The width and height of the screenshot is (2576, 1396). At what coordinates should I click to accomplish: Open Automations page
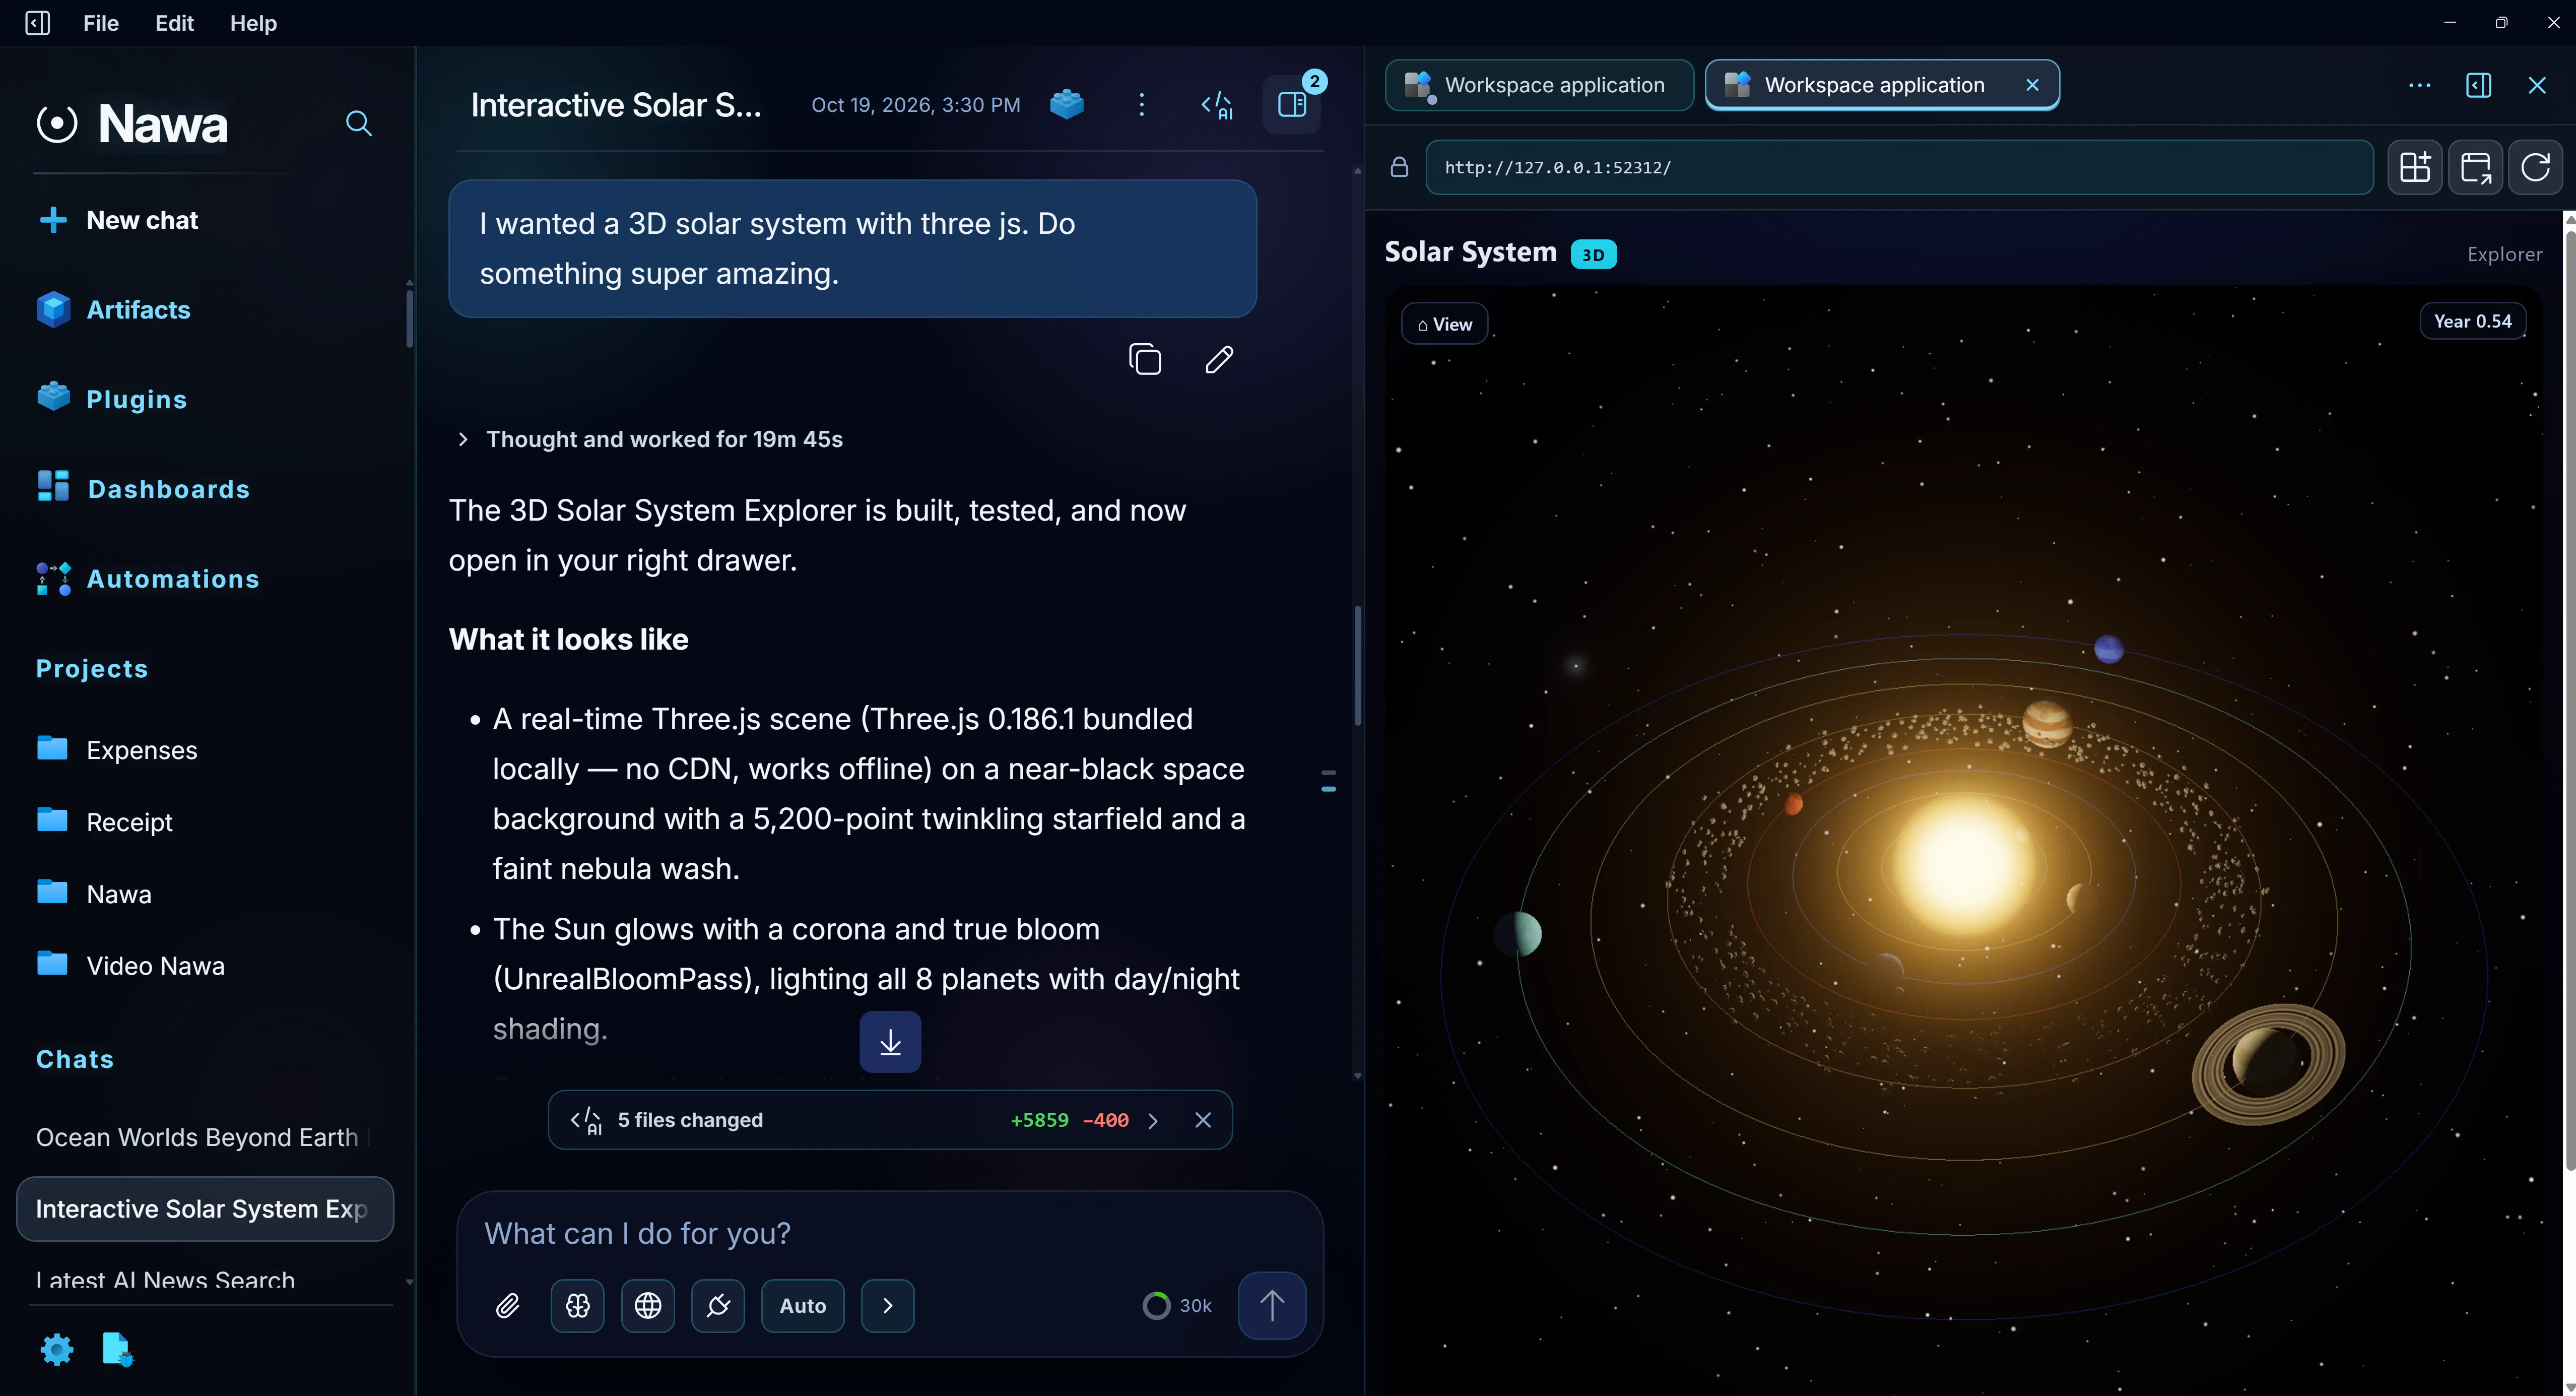[x=148, y=579]
